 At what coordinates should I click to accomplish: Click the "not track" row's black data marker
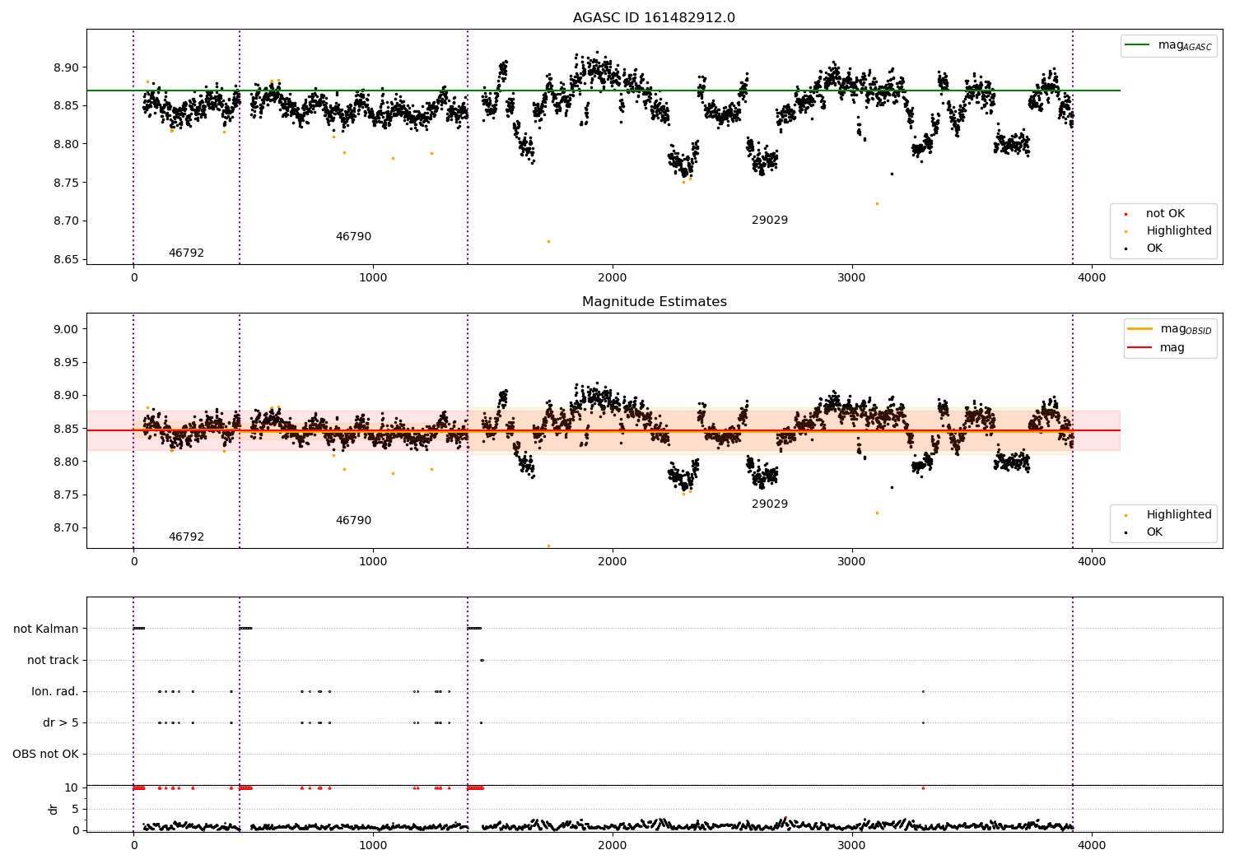pyautogui.click(x=482, y=660)
